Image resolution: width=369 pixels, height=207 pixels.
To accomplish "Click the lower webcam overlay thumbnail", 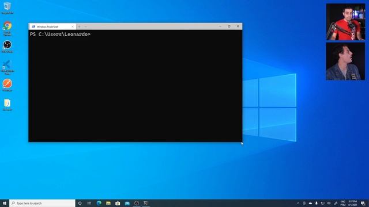I will 345,62.
